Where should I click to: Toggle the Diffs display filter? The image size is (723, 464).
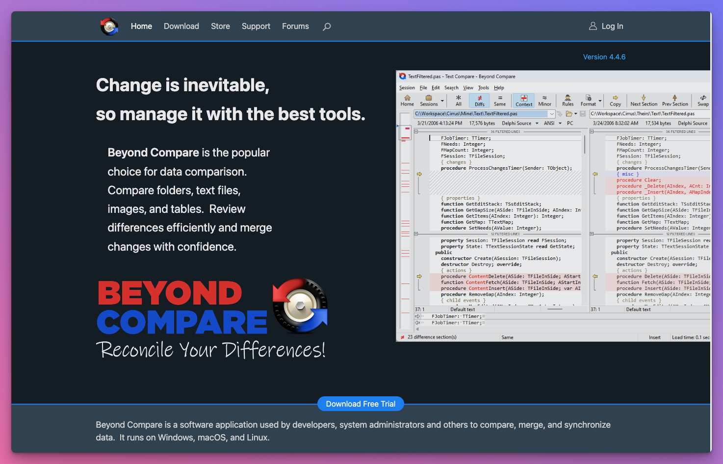[x=480, y=101]
